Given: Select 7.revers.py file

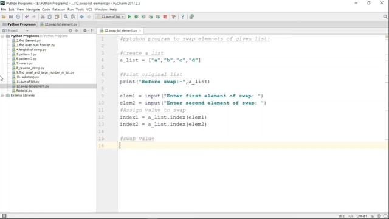Looking at the screenshot, I should 24,63.
